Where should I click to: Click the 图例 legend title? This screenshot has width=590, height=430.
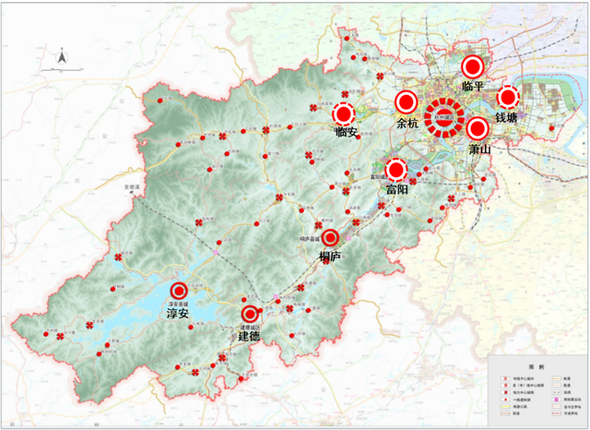tap(537, 367)
